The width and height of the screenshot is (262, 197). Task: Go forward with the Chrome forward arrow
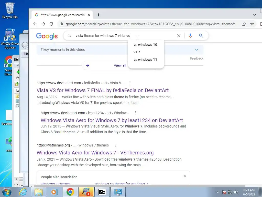coord(43,24)
